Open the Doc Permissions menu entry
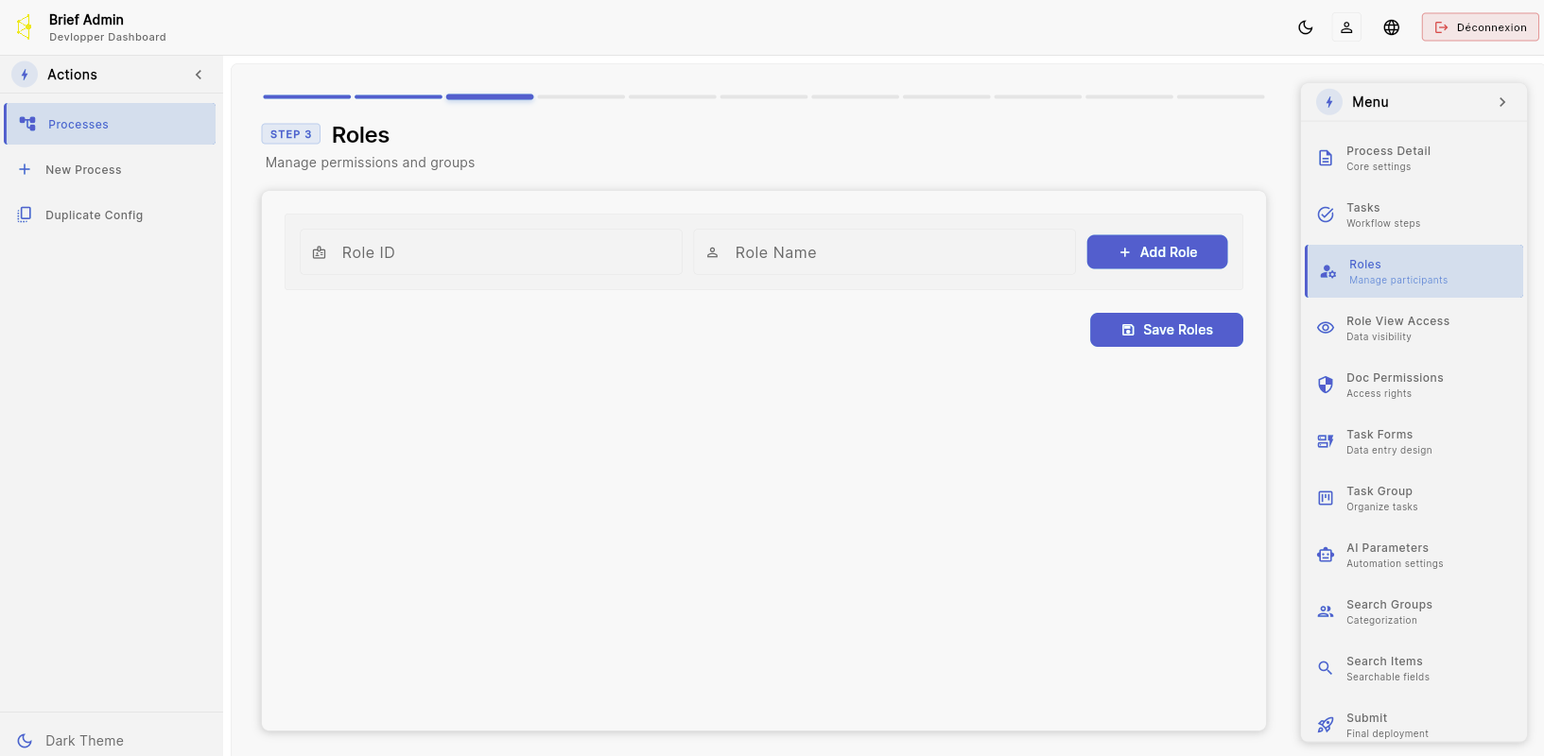This screenshot has width=1544, height=756. click(1414, 385)
